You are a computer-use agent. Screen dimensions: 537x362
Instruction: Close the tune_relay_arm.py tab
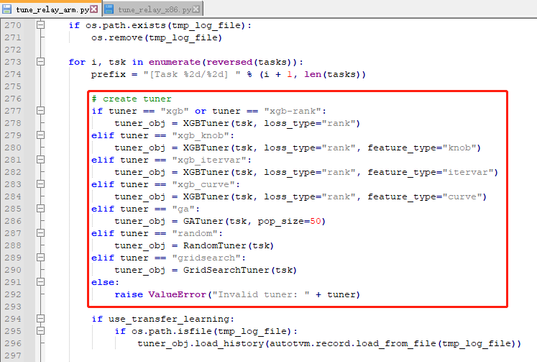click(94, 9)
